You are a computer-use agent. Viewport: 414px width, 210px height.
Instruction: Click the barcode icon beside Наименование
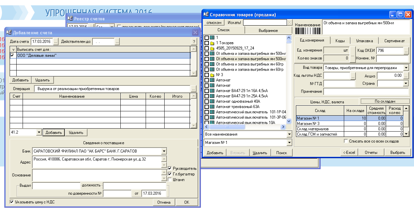pos(308,31)
